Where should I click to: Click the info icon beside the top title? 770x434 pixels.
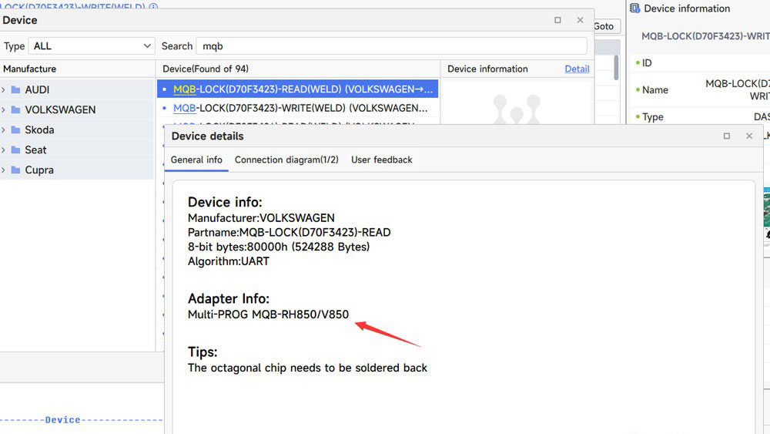[x=153, y=6]
